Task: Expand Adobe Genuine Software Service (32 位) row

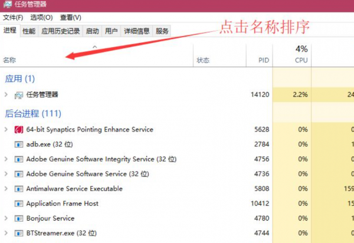Action: [x=6, y=174]
